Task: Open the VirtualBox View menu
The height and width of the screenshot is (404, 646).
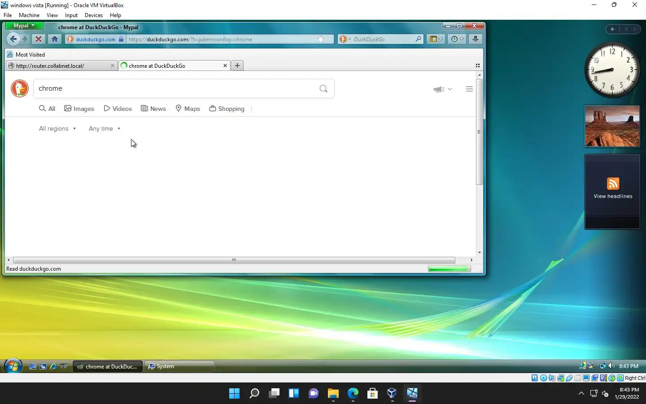Action: click(x=52, y=15)
